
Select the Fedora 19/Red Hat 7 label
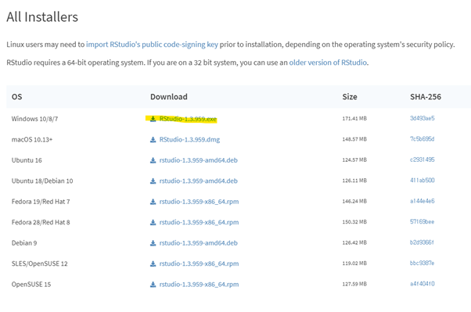[x=41, y=202]
